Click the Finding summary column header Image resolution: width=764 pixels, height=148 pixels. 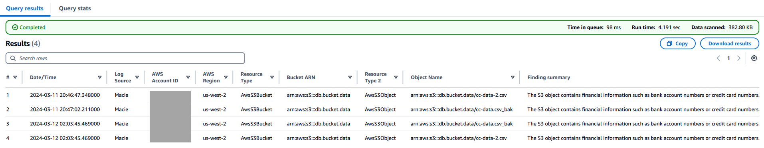[548, 77]
